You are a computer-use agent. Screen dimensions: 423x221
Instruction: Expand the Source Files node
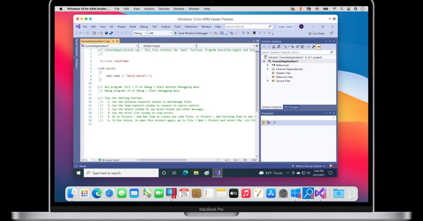coord(268,81)
